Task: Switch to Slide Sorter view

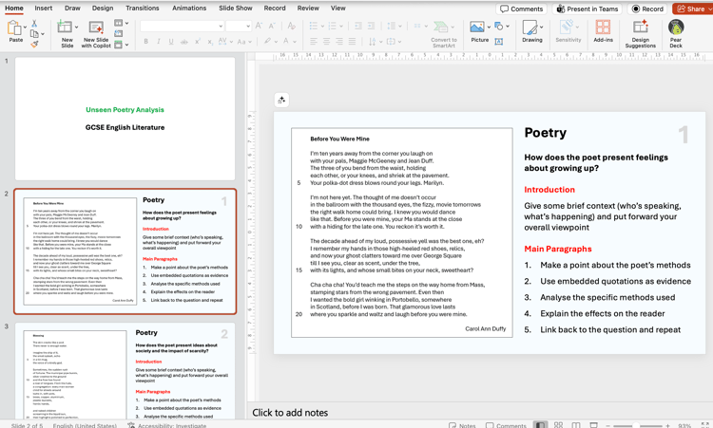Action: coord(558,425)
